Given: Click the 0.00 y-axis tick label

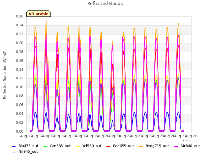Looking at the screenshot, I should [19, 131].
